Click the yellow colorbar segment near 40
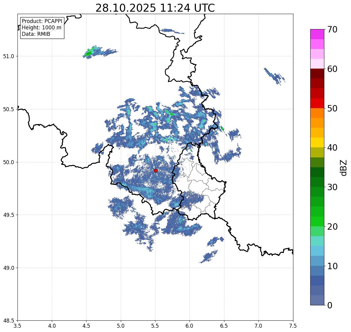Image resolution: width=351 pixels, height=332 pixels. click(x=317, y=142)
